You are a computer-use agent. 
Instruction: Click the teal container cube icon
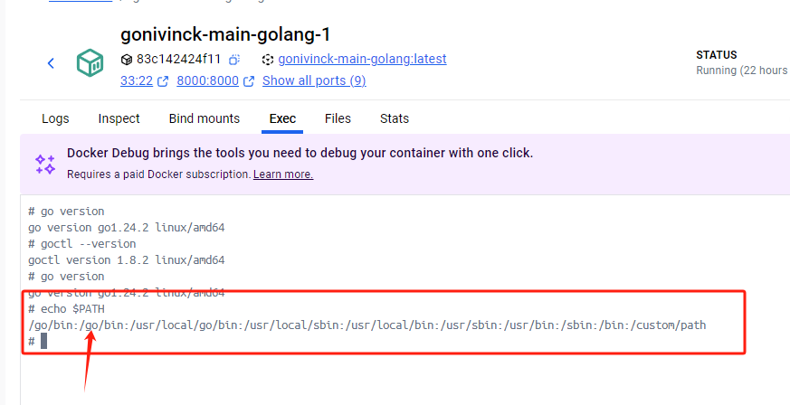(90, 63)
